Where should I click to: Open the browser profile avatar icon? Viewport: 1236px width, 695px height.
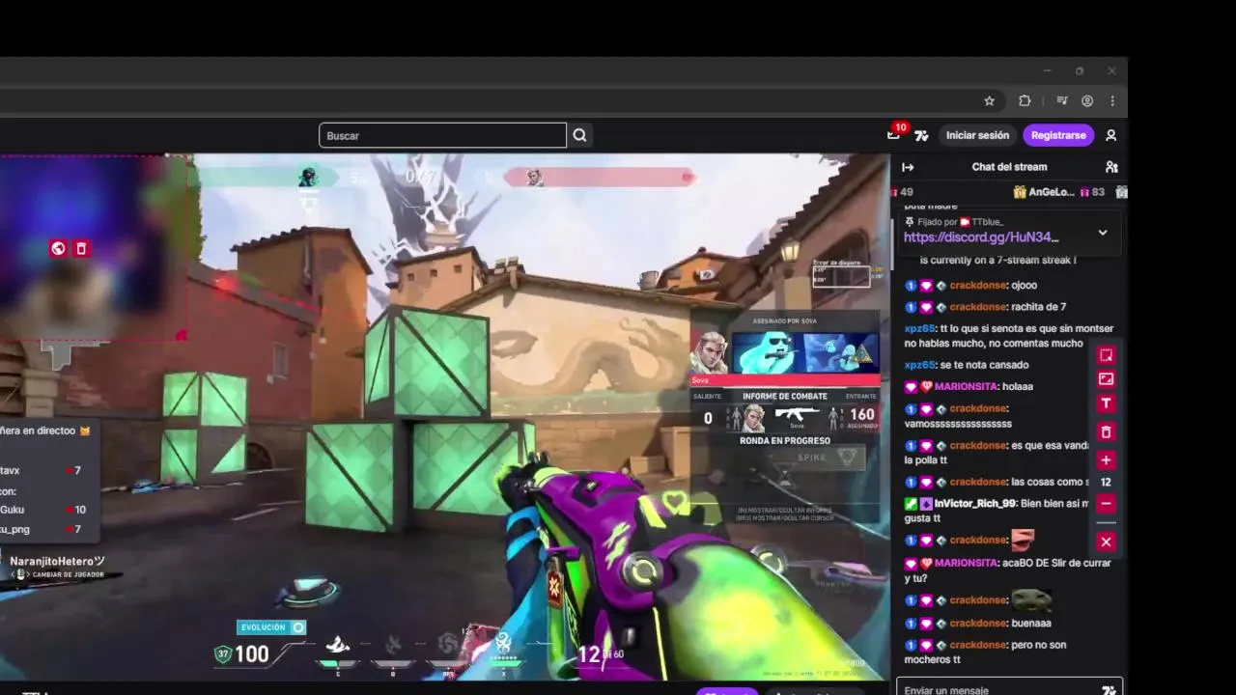(x=1087, y=101)
